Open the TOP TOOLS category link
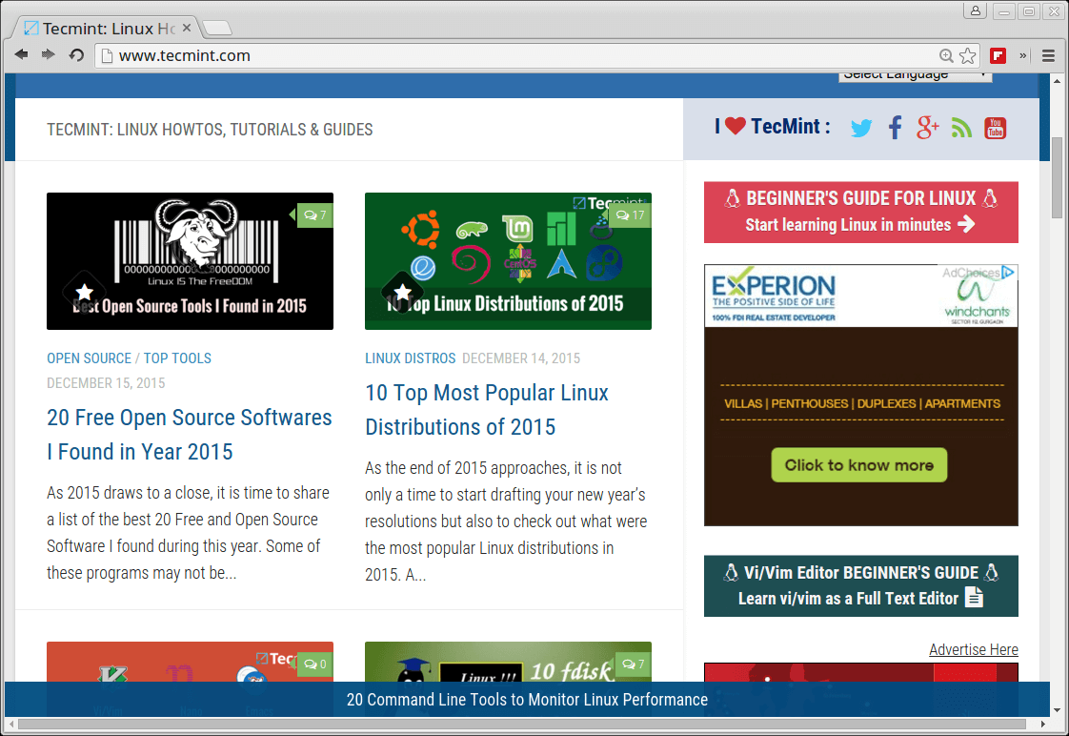Screen dimensions: 1069x736 point(177,358)
